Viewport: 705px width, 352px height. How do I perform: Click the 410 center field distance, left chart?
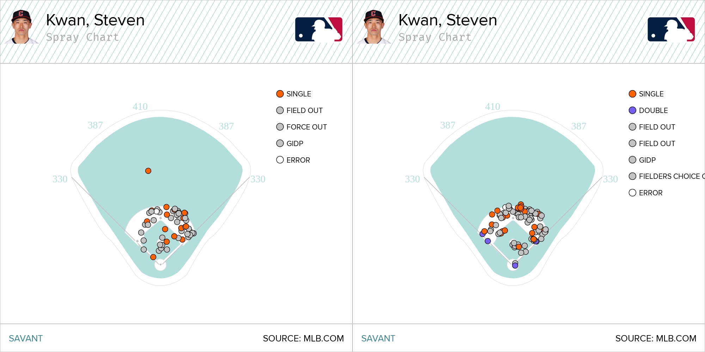(x=140, y=107)
